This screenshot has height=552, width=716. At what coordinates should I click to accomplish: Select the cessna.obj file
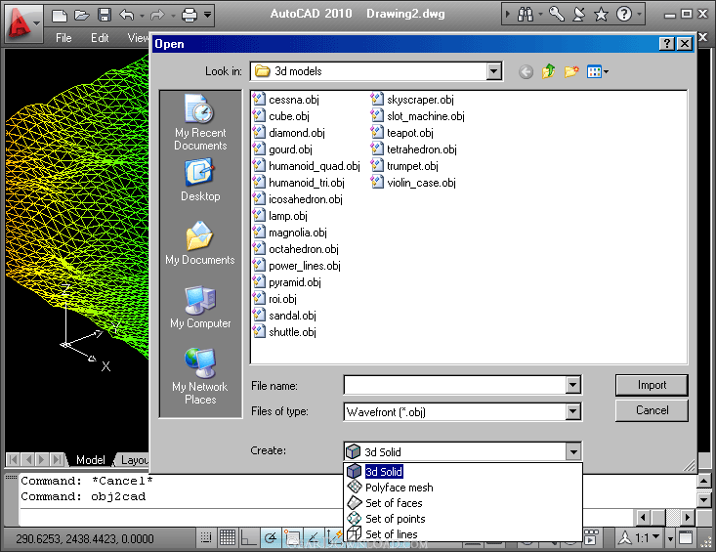(x=286, y=99)
